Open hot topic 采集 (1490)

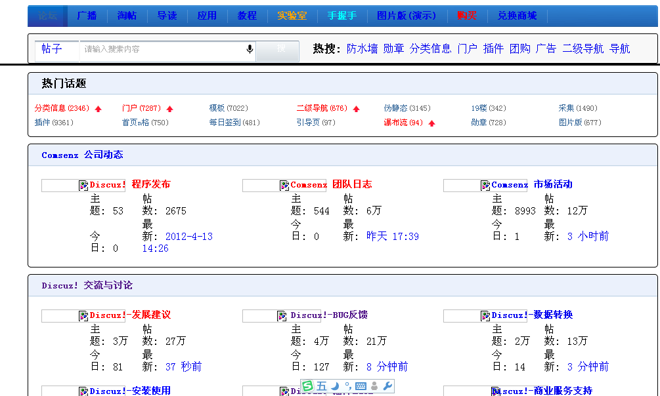578,108
